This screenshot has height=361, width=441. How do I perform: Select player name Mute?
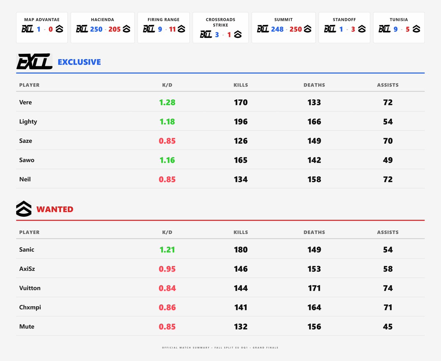coord(26,326)
